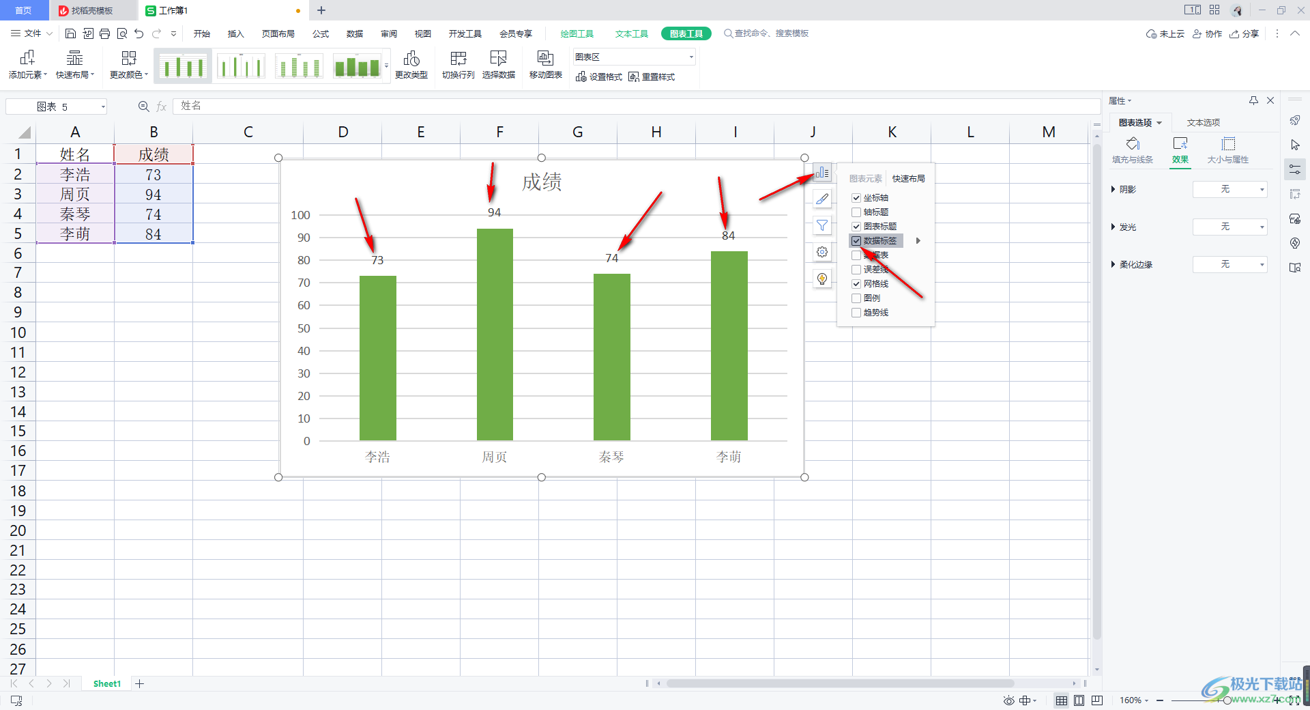Check the 趋势线 (Trendline) checkbox

(x=856, y=313)
